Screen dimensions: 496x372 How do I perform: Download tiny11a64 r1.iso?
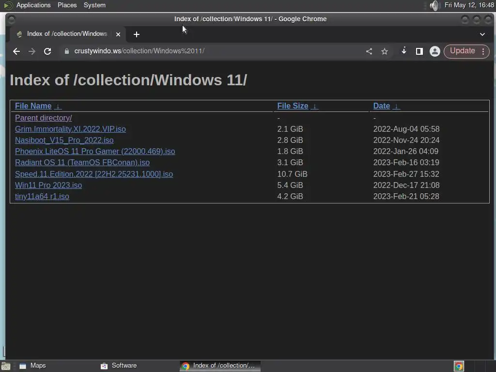[x=42, y=197]
